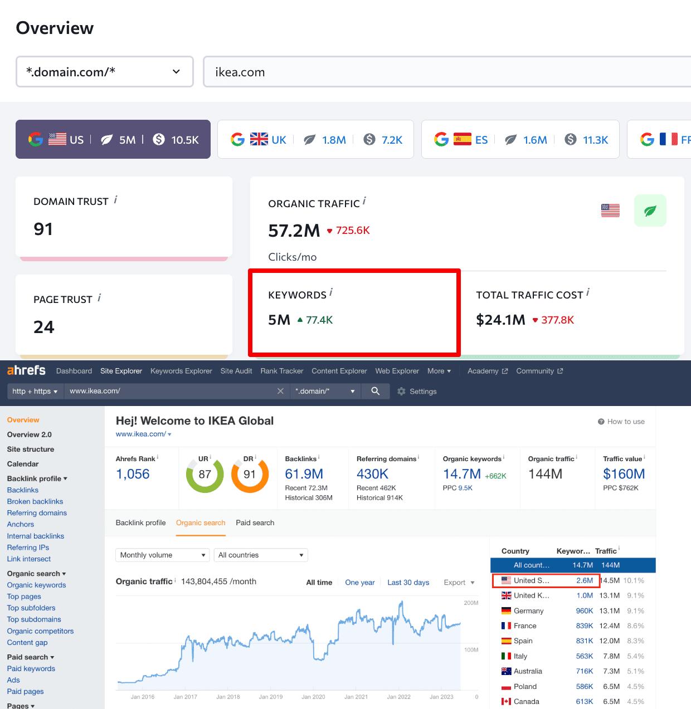Open the *.domain.com/* scope dropdown

click(x=105, y=72)
